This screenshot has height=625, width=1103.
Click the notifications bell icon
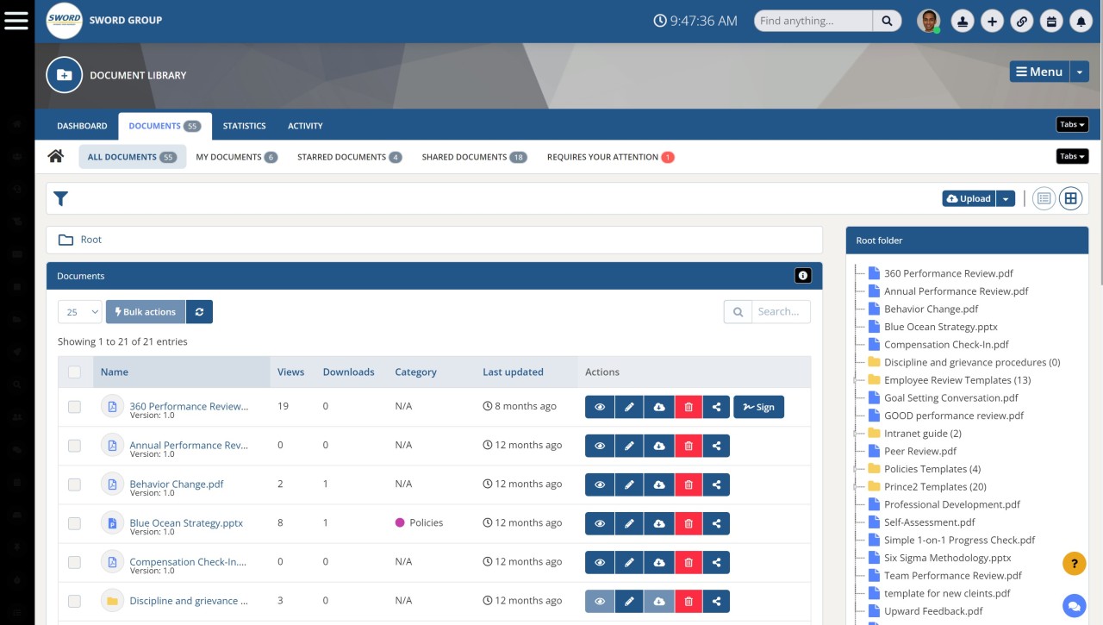[1081, 20]
